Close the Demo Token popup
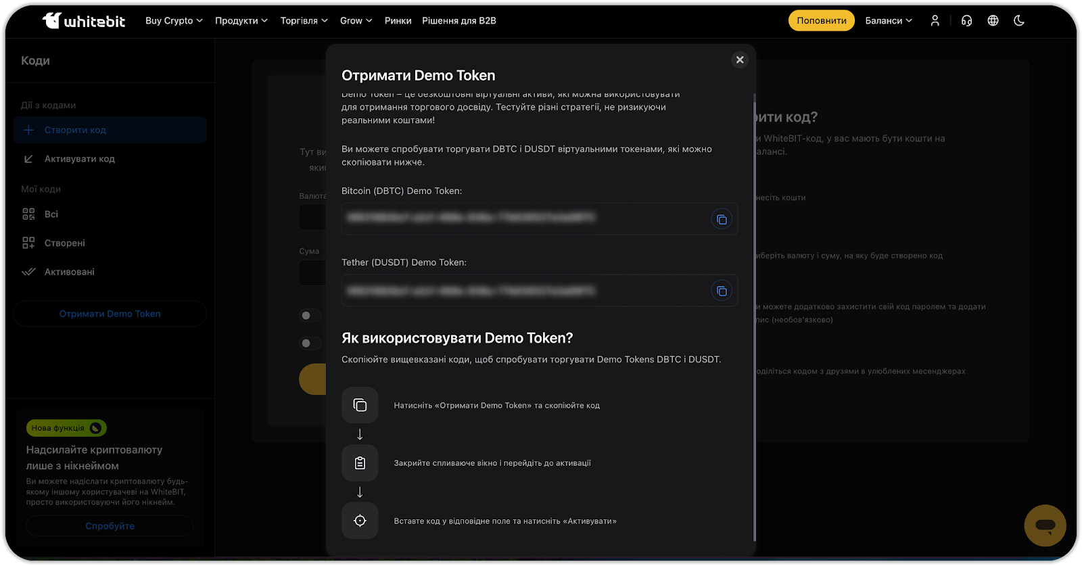1082x566 pixels. click(740, 60)
